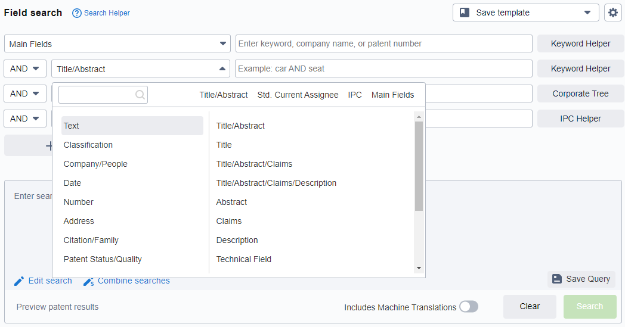This screenshot has width=625, height=327.
Task: Click scrollbar down arrow in field list
Action: click(x=419, y=269)
